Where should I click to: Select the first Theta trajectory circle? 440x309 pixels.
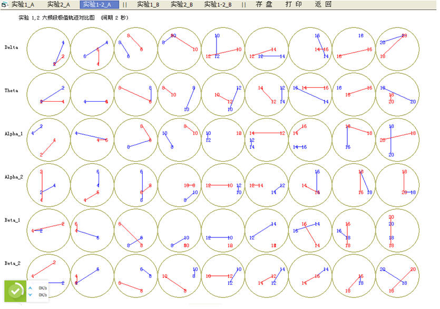point(48,95)
